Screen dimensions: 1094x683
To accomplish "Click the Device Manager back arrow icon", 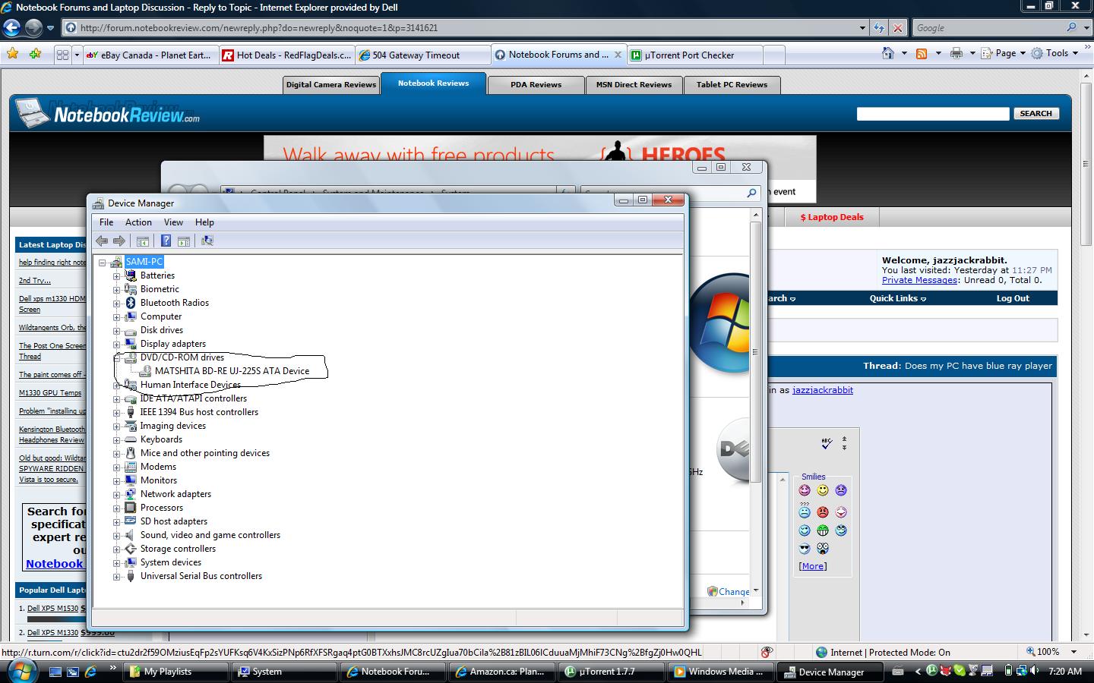I will point(102,241).
